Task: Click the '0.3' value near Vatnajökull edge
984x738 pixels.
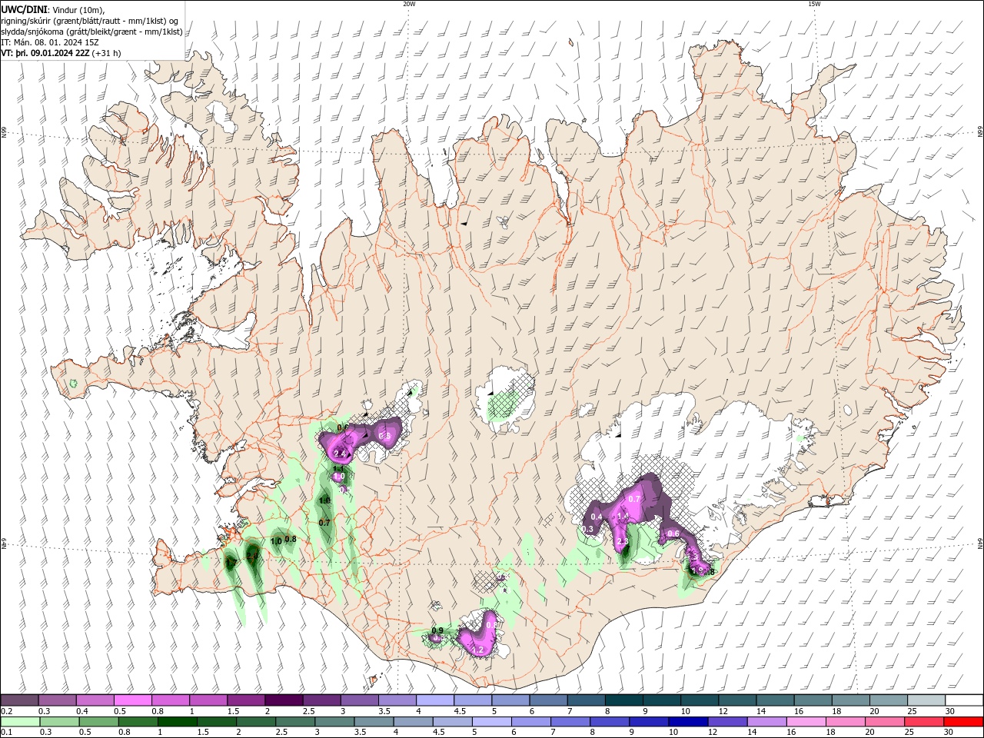Action: point(587,529)
